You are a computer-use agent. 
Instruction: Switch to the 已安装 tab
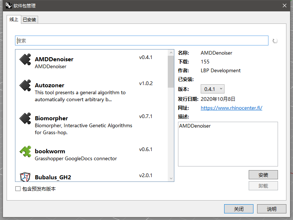tap(29, 20)
